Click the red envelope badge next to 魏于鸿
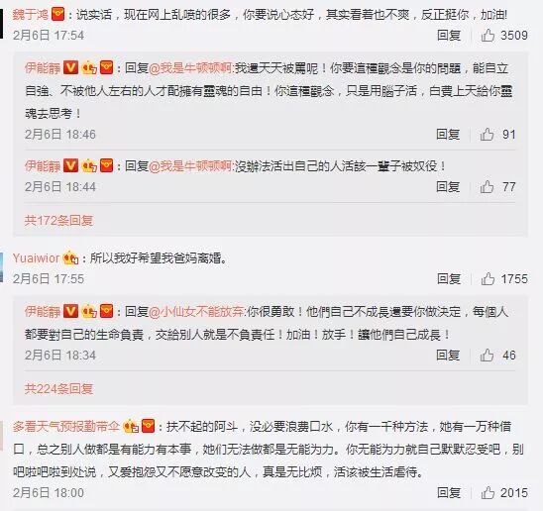The height and width of the screenshot is (511, 543). (57, 15)
